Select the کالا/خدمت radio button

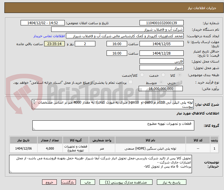(142, 75)
